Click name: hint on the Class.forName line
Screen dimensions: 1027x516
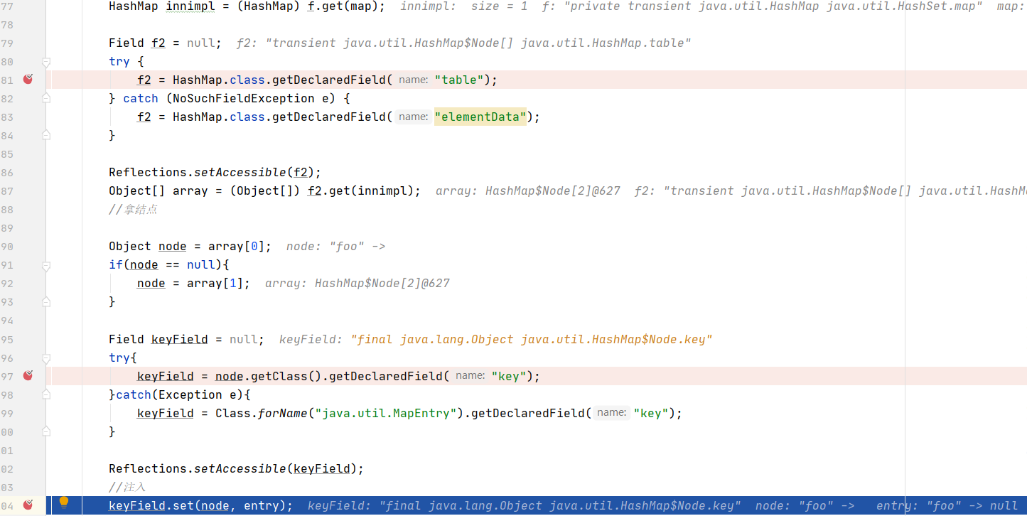(x=612, y=413)
